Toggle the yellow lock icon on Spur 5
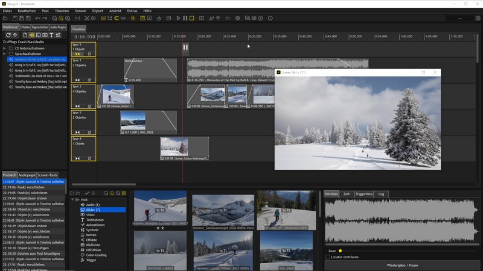This screenshot has width=483, height=271. (x=77, y=54)
